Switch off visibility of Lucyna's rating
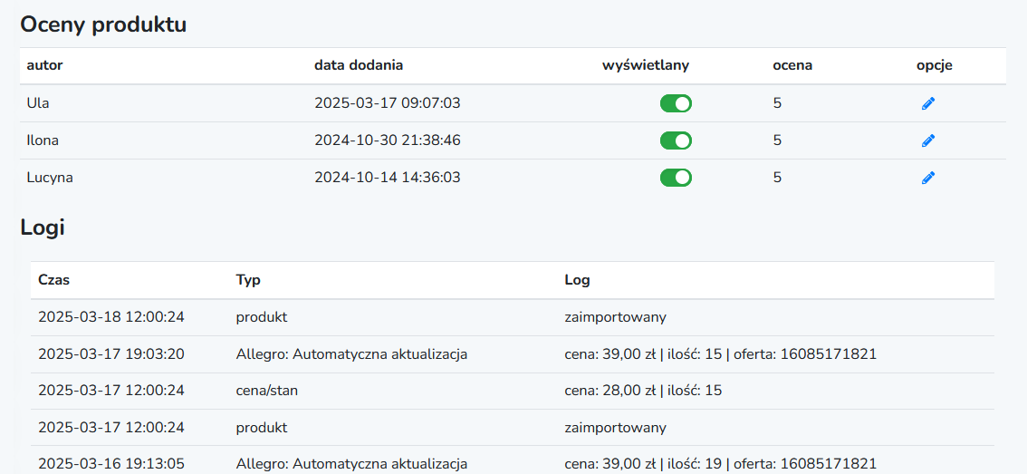 [x=676, y=178]
